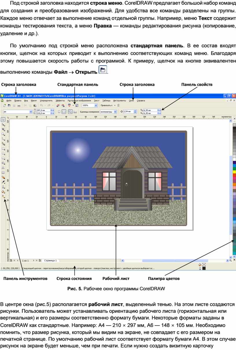Open the Окно menu
This screenshot has width=236, height=350.
point(131,101)
